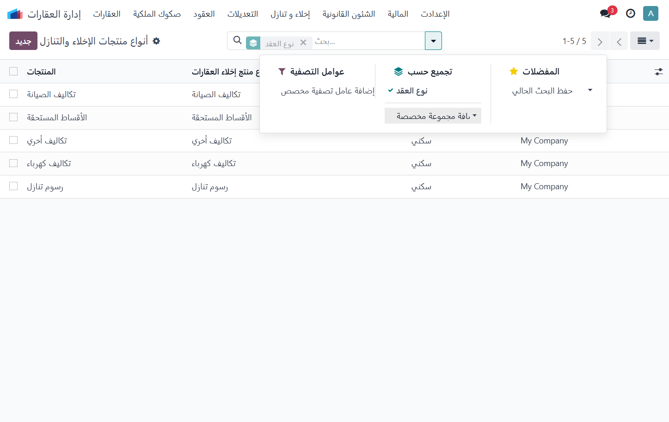Viewport: 669px width, 422px height.
Task: Open the user avatar menu
Action: 651,13
